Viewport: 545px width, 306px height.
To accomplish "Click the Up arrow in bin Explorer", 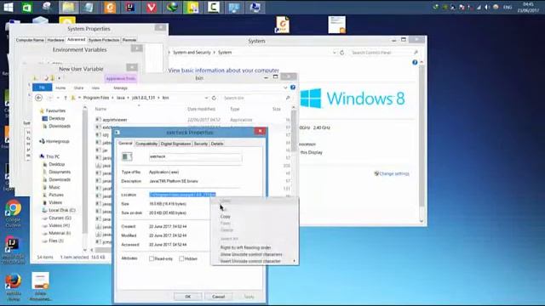I will 66,98.
